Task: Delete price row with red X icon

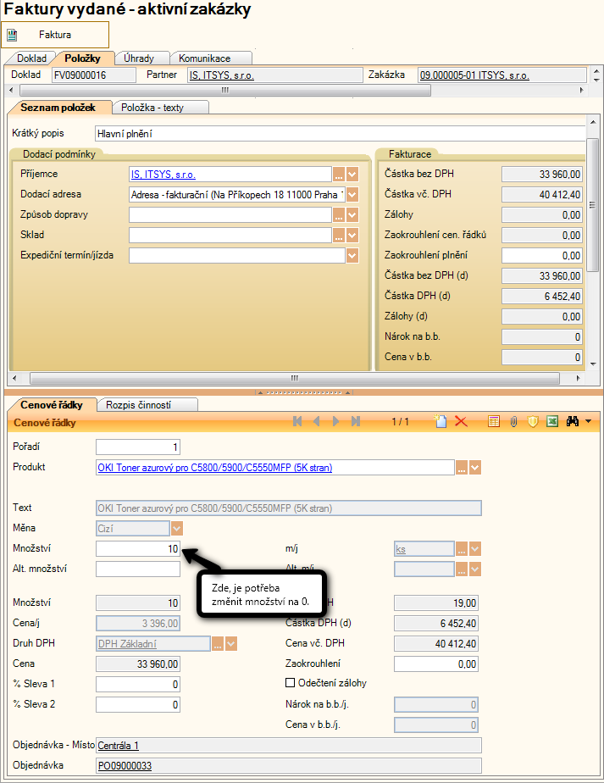Action: point(461,421)
